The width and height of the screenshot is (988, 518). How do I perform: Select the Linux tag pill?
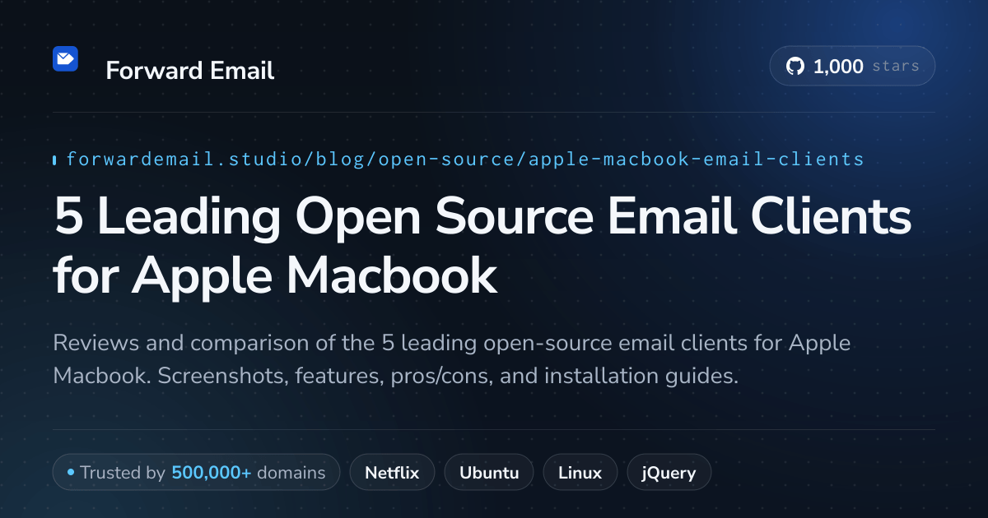pos(580,473)
